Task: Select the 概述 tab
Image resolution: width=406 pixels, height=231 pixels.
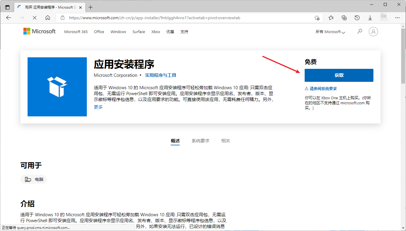Action: point(175,141)
